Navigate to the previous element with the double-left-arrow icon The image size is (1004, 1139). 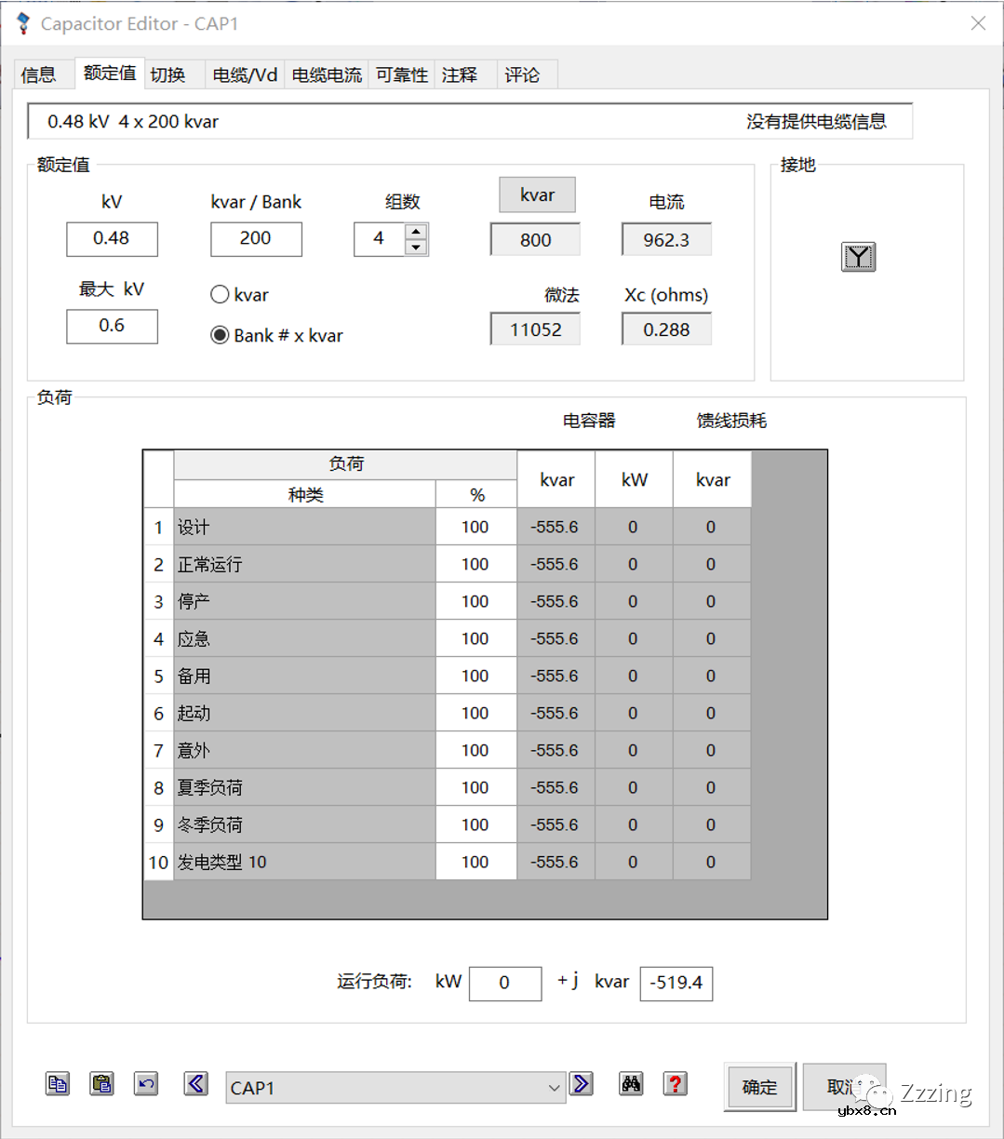coord(195,1084)
